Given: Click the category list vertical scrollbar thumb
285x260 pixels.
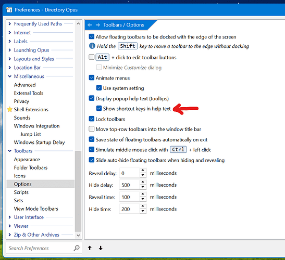Looking at the screenshot, I should point(78,191).
